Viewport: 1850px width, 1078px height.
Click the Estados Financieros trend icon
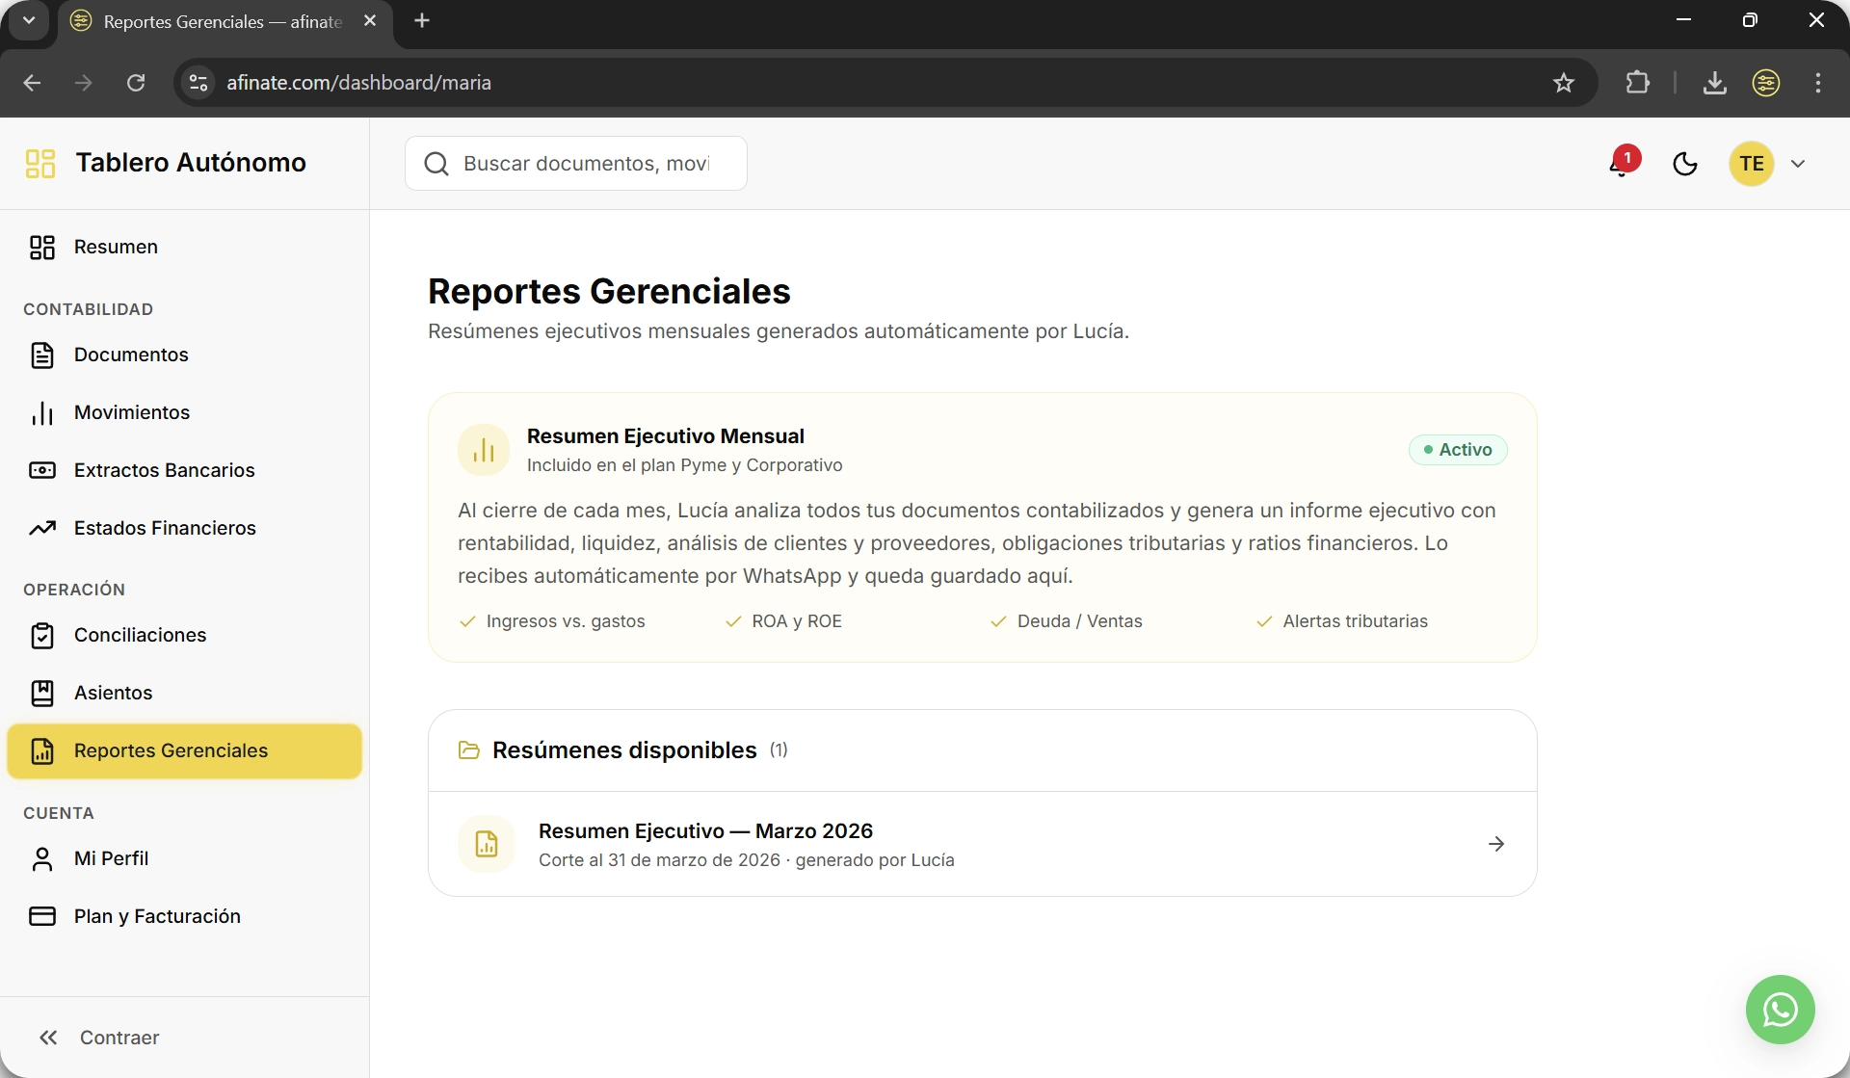42,528
